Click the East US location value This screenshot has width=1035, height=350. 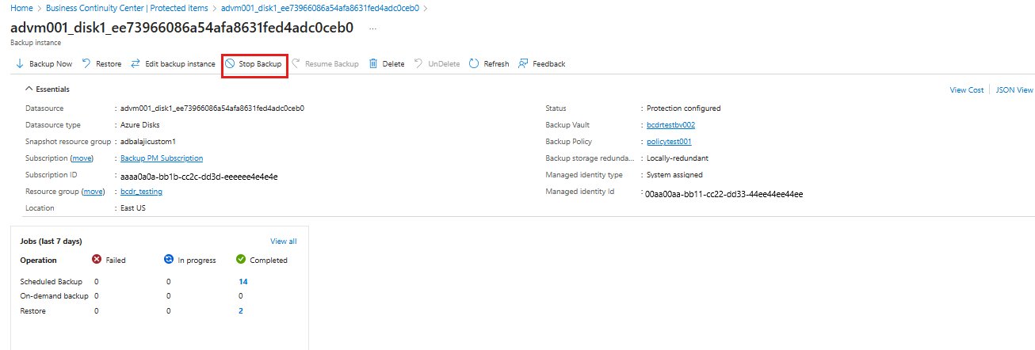tap(133, 208)
